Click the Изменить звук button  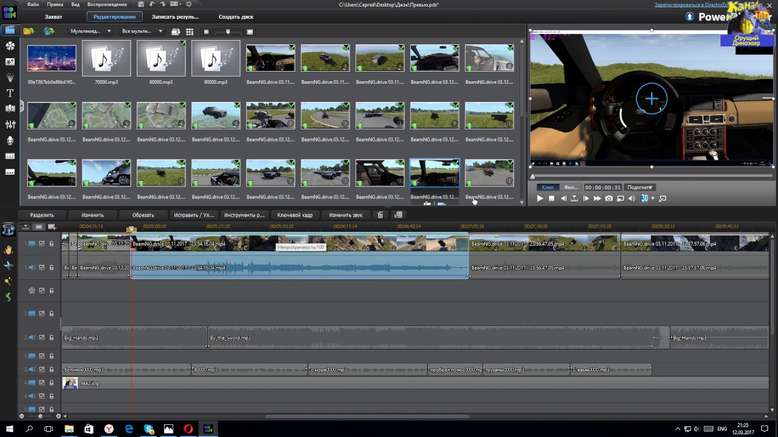346,215
